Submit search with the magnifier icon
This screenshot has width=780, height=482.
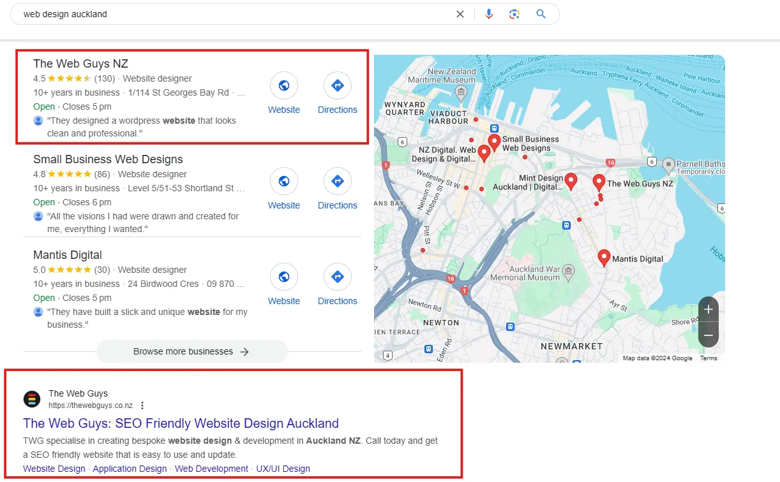pos(541,14)
